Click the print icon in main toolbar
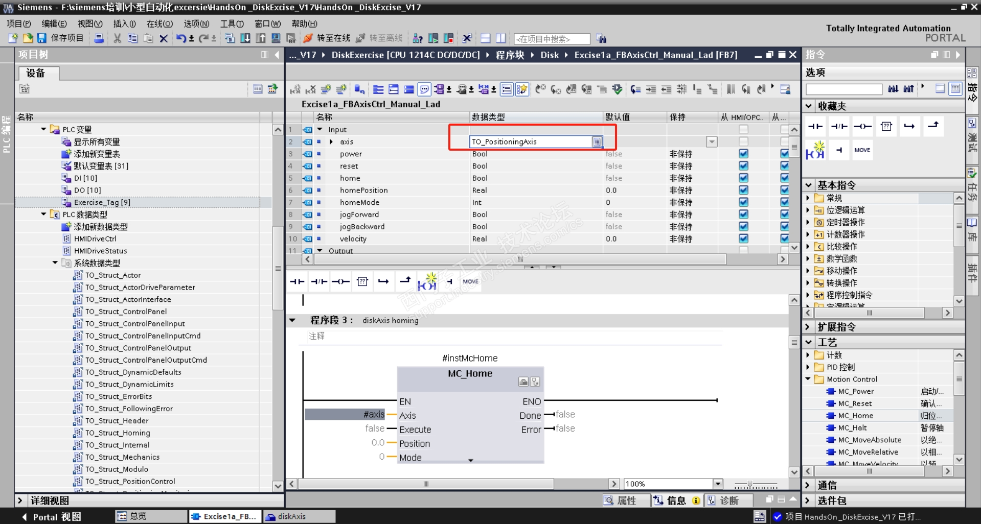The image size is (981, 524). coord(99,38)
